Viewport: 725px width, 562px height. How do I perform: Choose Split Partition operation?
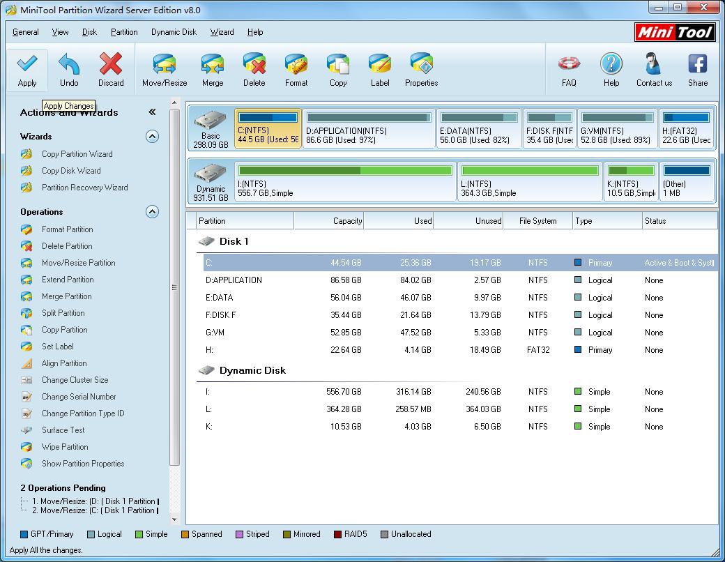click(63, 312)
